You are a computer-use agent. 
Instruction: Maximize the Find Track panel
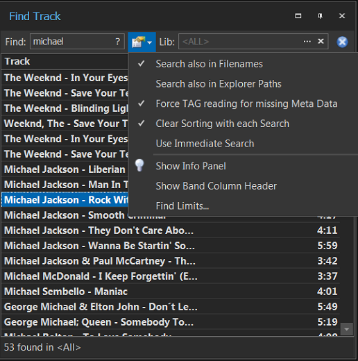tap(298, 16)
